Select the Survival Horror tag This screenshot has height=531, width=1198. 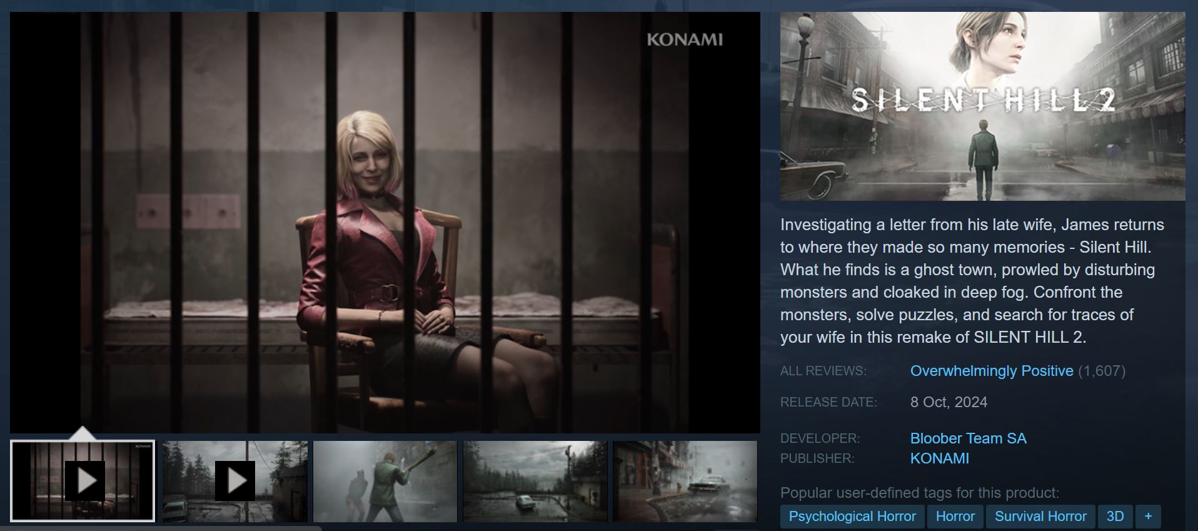coord(1040,517)
